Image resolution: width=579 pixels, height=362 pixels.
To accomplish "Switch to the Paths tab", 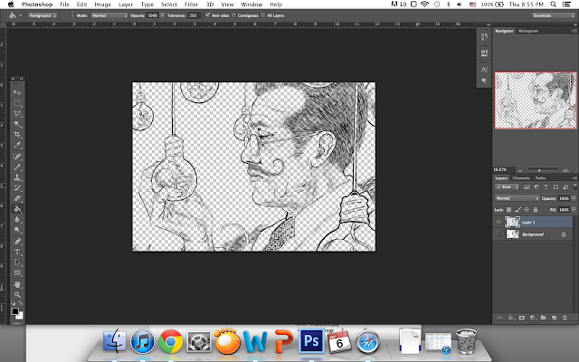I will coord(540,178).
